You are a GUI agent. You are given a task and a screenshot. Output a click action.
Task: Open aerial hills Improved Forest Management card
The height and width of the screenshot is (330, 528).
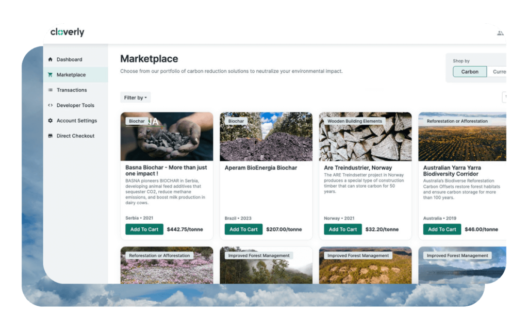(366, 266)
